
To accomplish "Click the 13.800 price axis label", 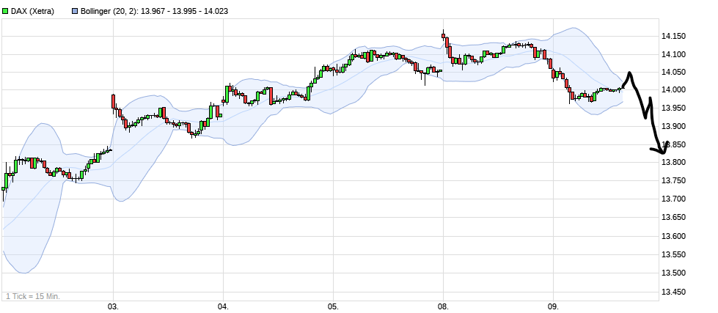I will [x=673, y=163].
